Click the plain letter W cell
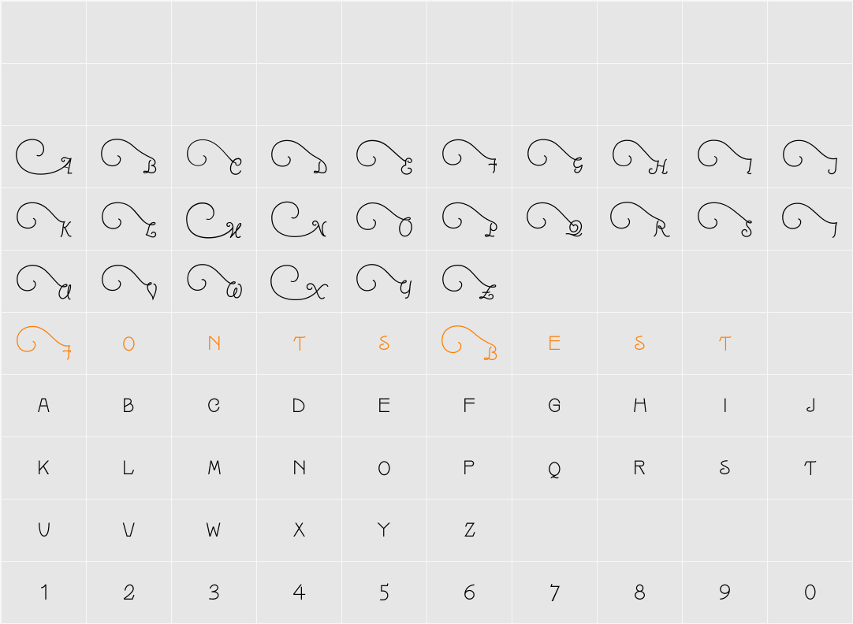Screen dimensions: 853x624 coord(214,530)
